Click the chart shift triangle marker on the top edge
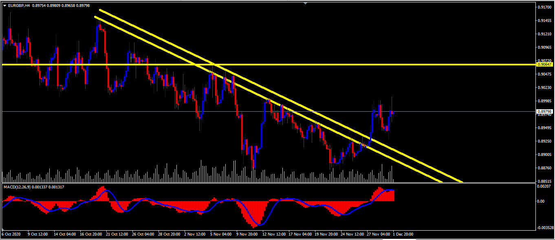 click(305, 3)
